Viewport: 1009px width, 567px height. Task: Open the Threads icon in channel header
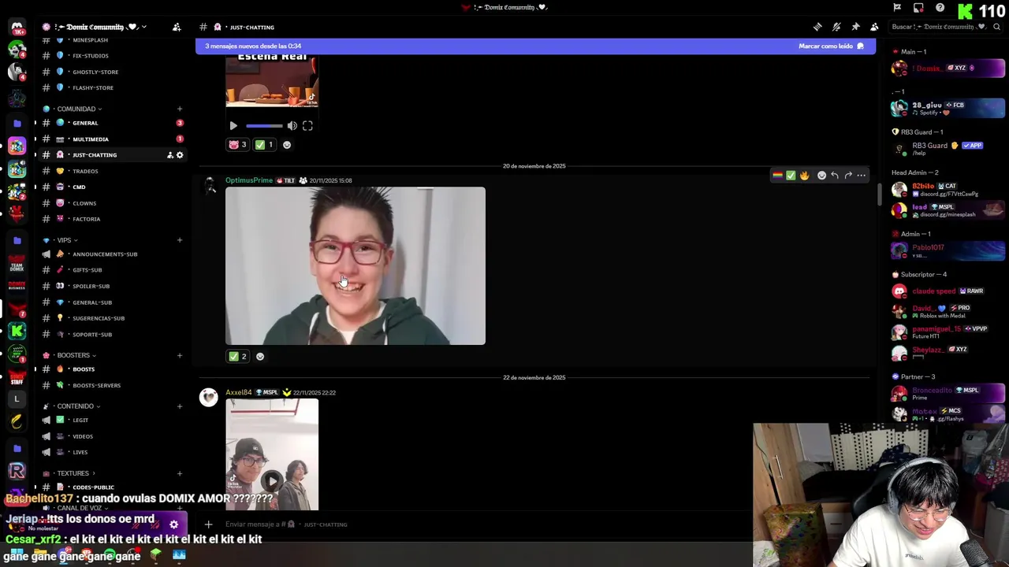point(817,27)
